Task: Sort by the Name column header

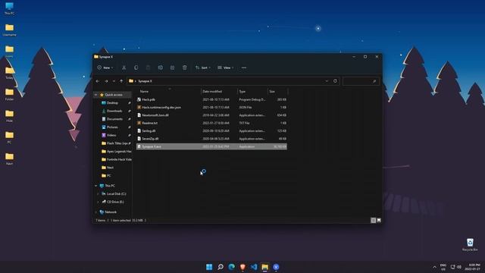Action: coord(144,91)
